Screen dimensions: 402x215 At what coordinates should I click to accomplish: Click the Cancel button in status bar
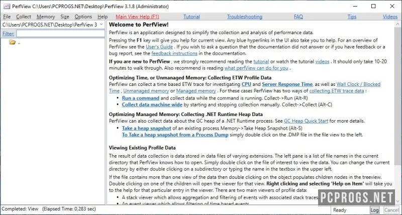[391, 210]
